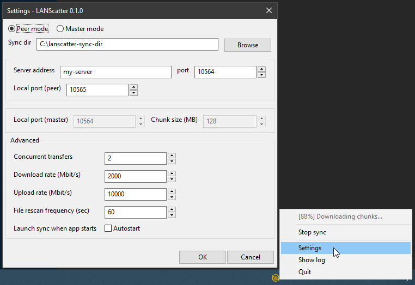Image resolution: width=415 pixels, height=285 pixels.
Task: Click the disabled Local port (master) field
Action: pos(105,121)
